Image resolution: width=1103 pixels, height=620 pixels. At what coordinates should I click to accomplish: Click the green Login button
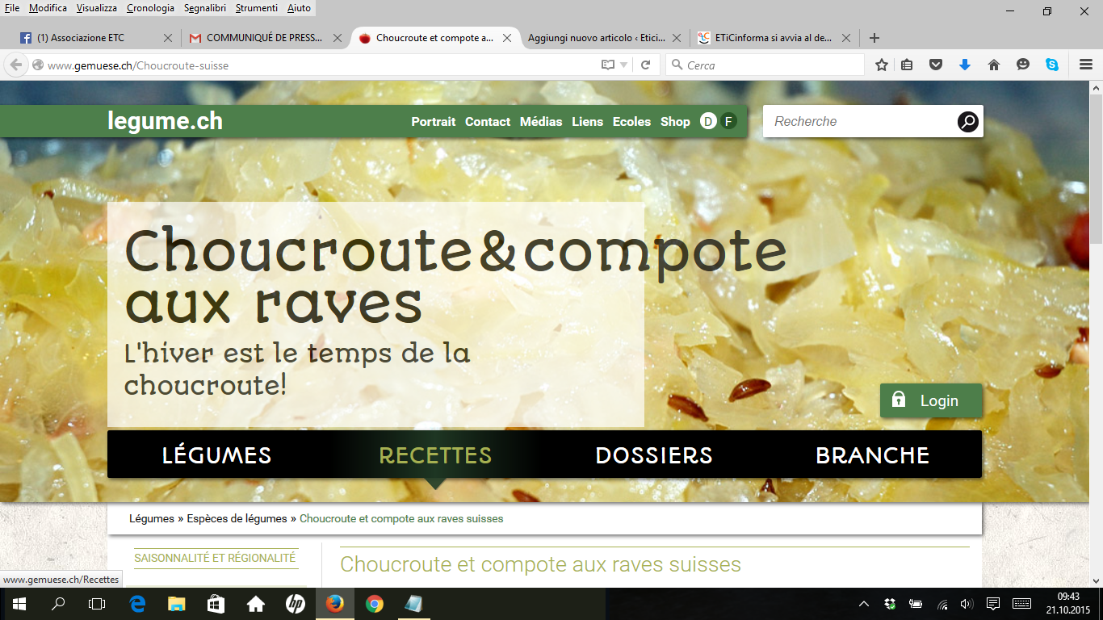coord(931,400)
